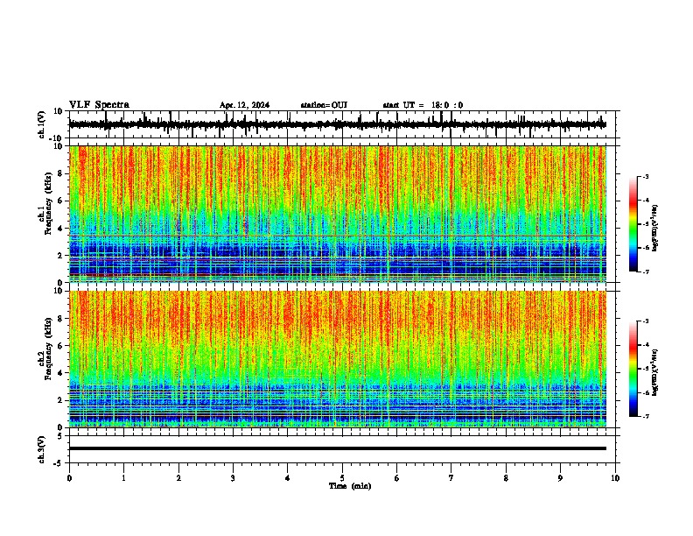Click the "8" kHz tick on ch.1 frequency axis
Viewport: 693px width, 536px height.
click(60, 173)
